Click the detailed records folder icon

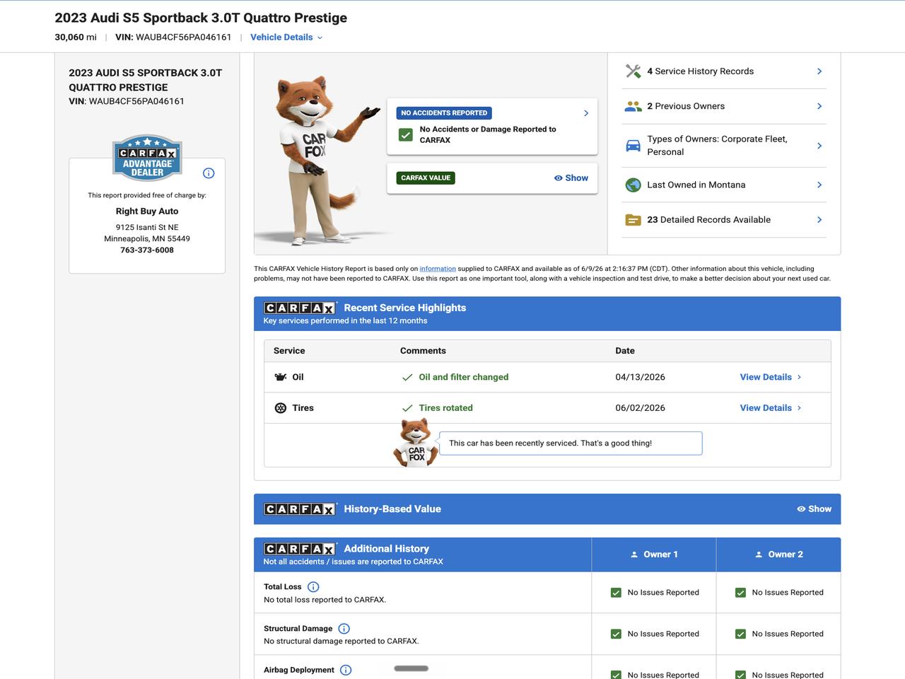click(x=633, y=220)
